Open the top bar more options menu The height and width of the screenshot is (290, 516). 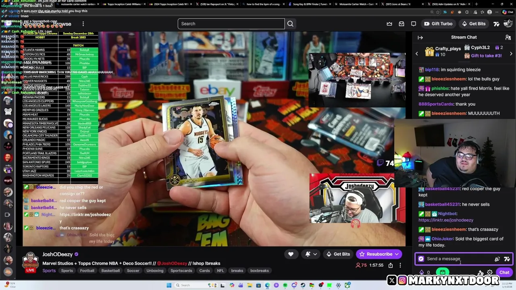tap(83, 24)
